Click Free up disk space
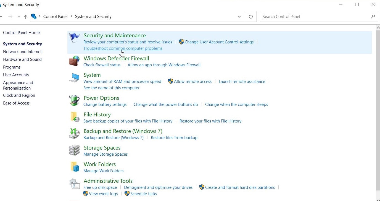The width and height of the screenshot is (380, 201). pos(100,187)
